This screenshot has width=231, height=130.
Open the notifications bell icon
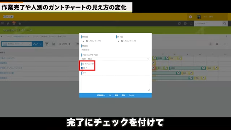[x=14, y=23]
